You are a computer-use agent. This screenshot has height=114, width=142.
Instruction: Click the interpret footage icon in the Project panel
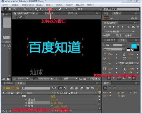coord(4,79)
